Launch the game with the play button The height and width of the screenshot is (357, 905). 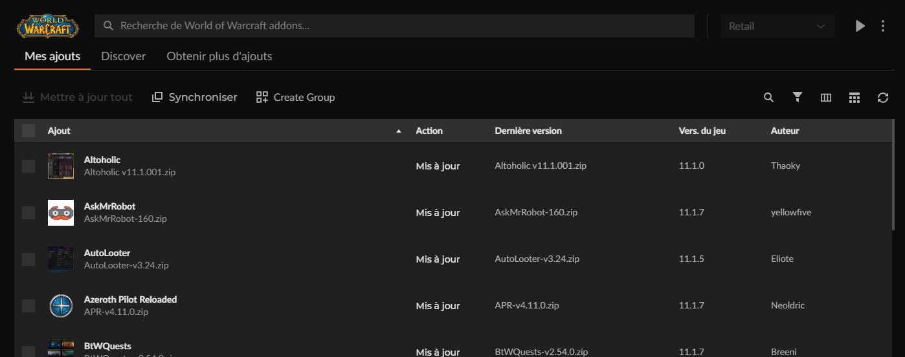click(x=860, y=27)
